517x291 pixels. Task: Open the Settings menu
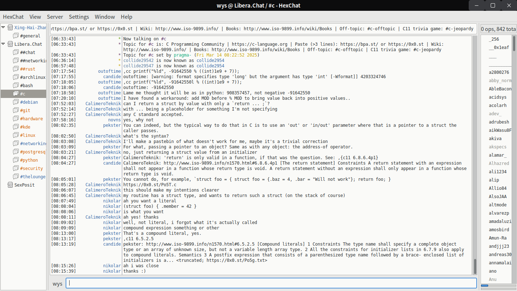coord(79,17)
